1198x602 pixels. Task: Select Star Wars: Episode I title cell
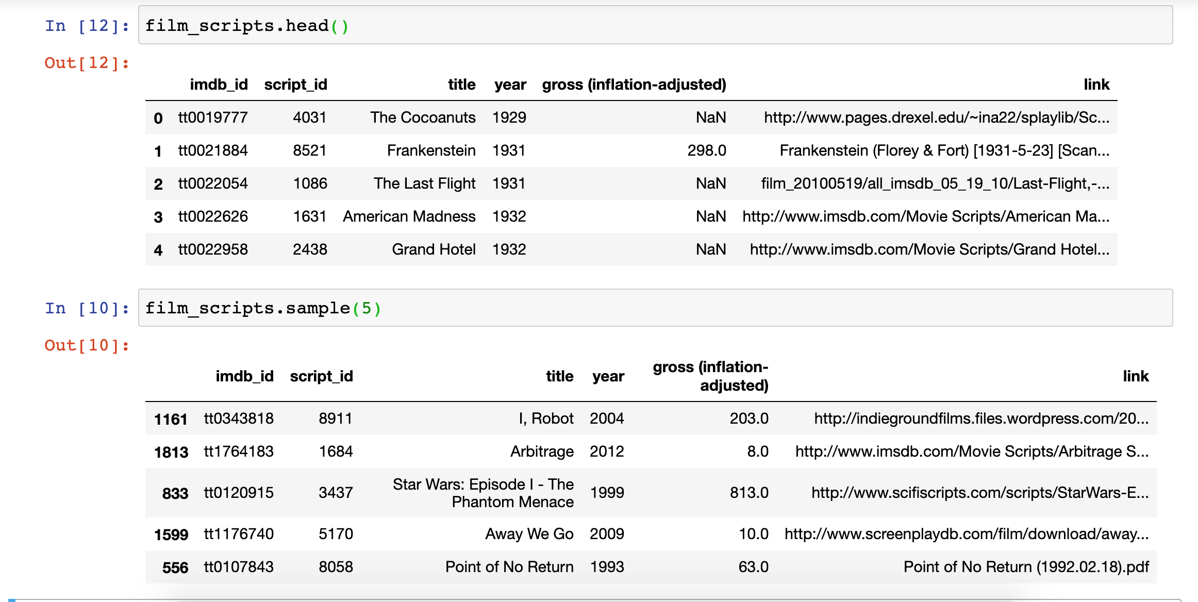pyautogui.click(x=483, y=493)
